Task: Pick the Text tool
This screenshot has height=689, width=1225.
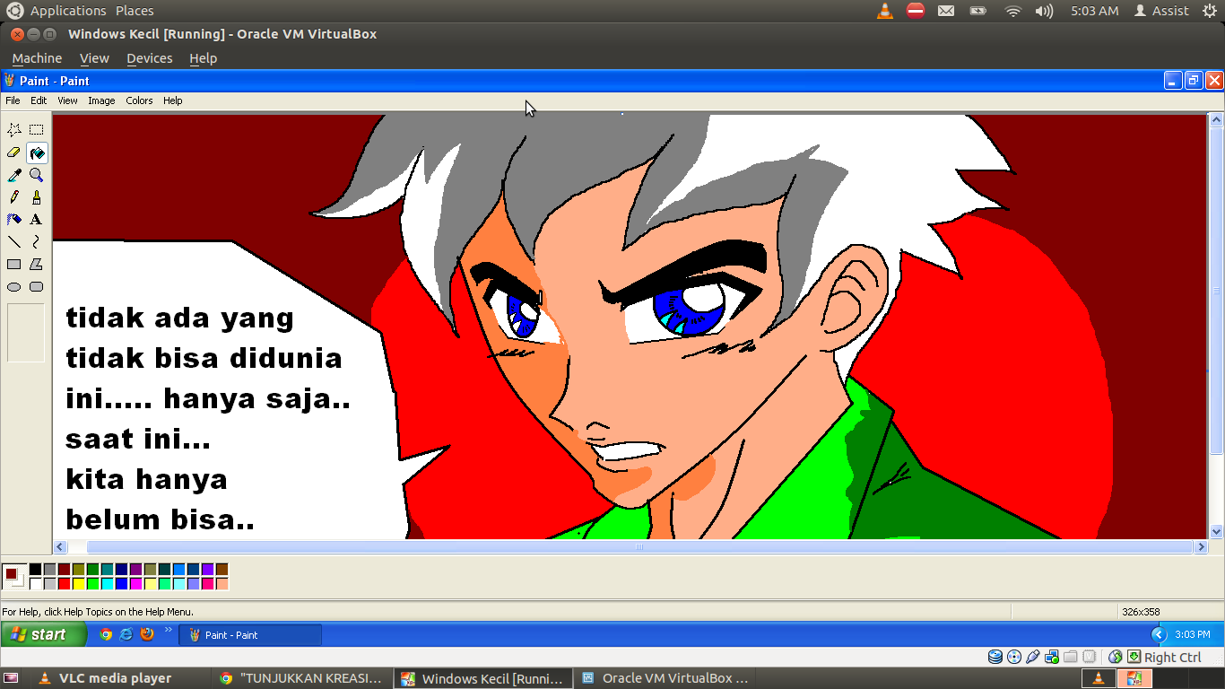Action: [37, 220]
